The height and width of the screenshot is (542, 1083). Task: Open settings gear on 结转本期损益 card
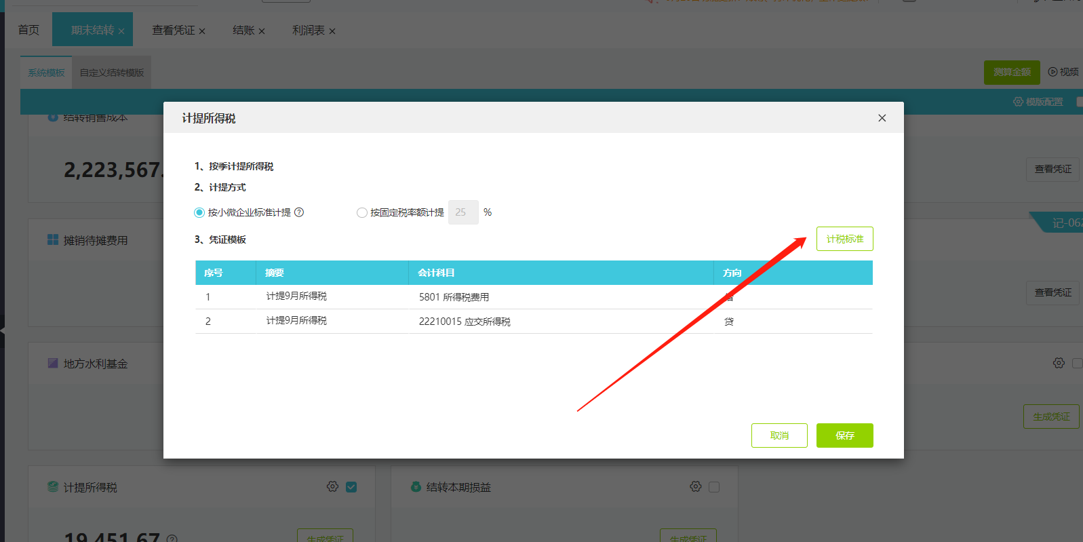click(695, 486)
